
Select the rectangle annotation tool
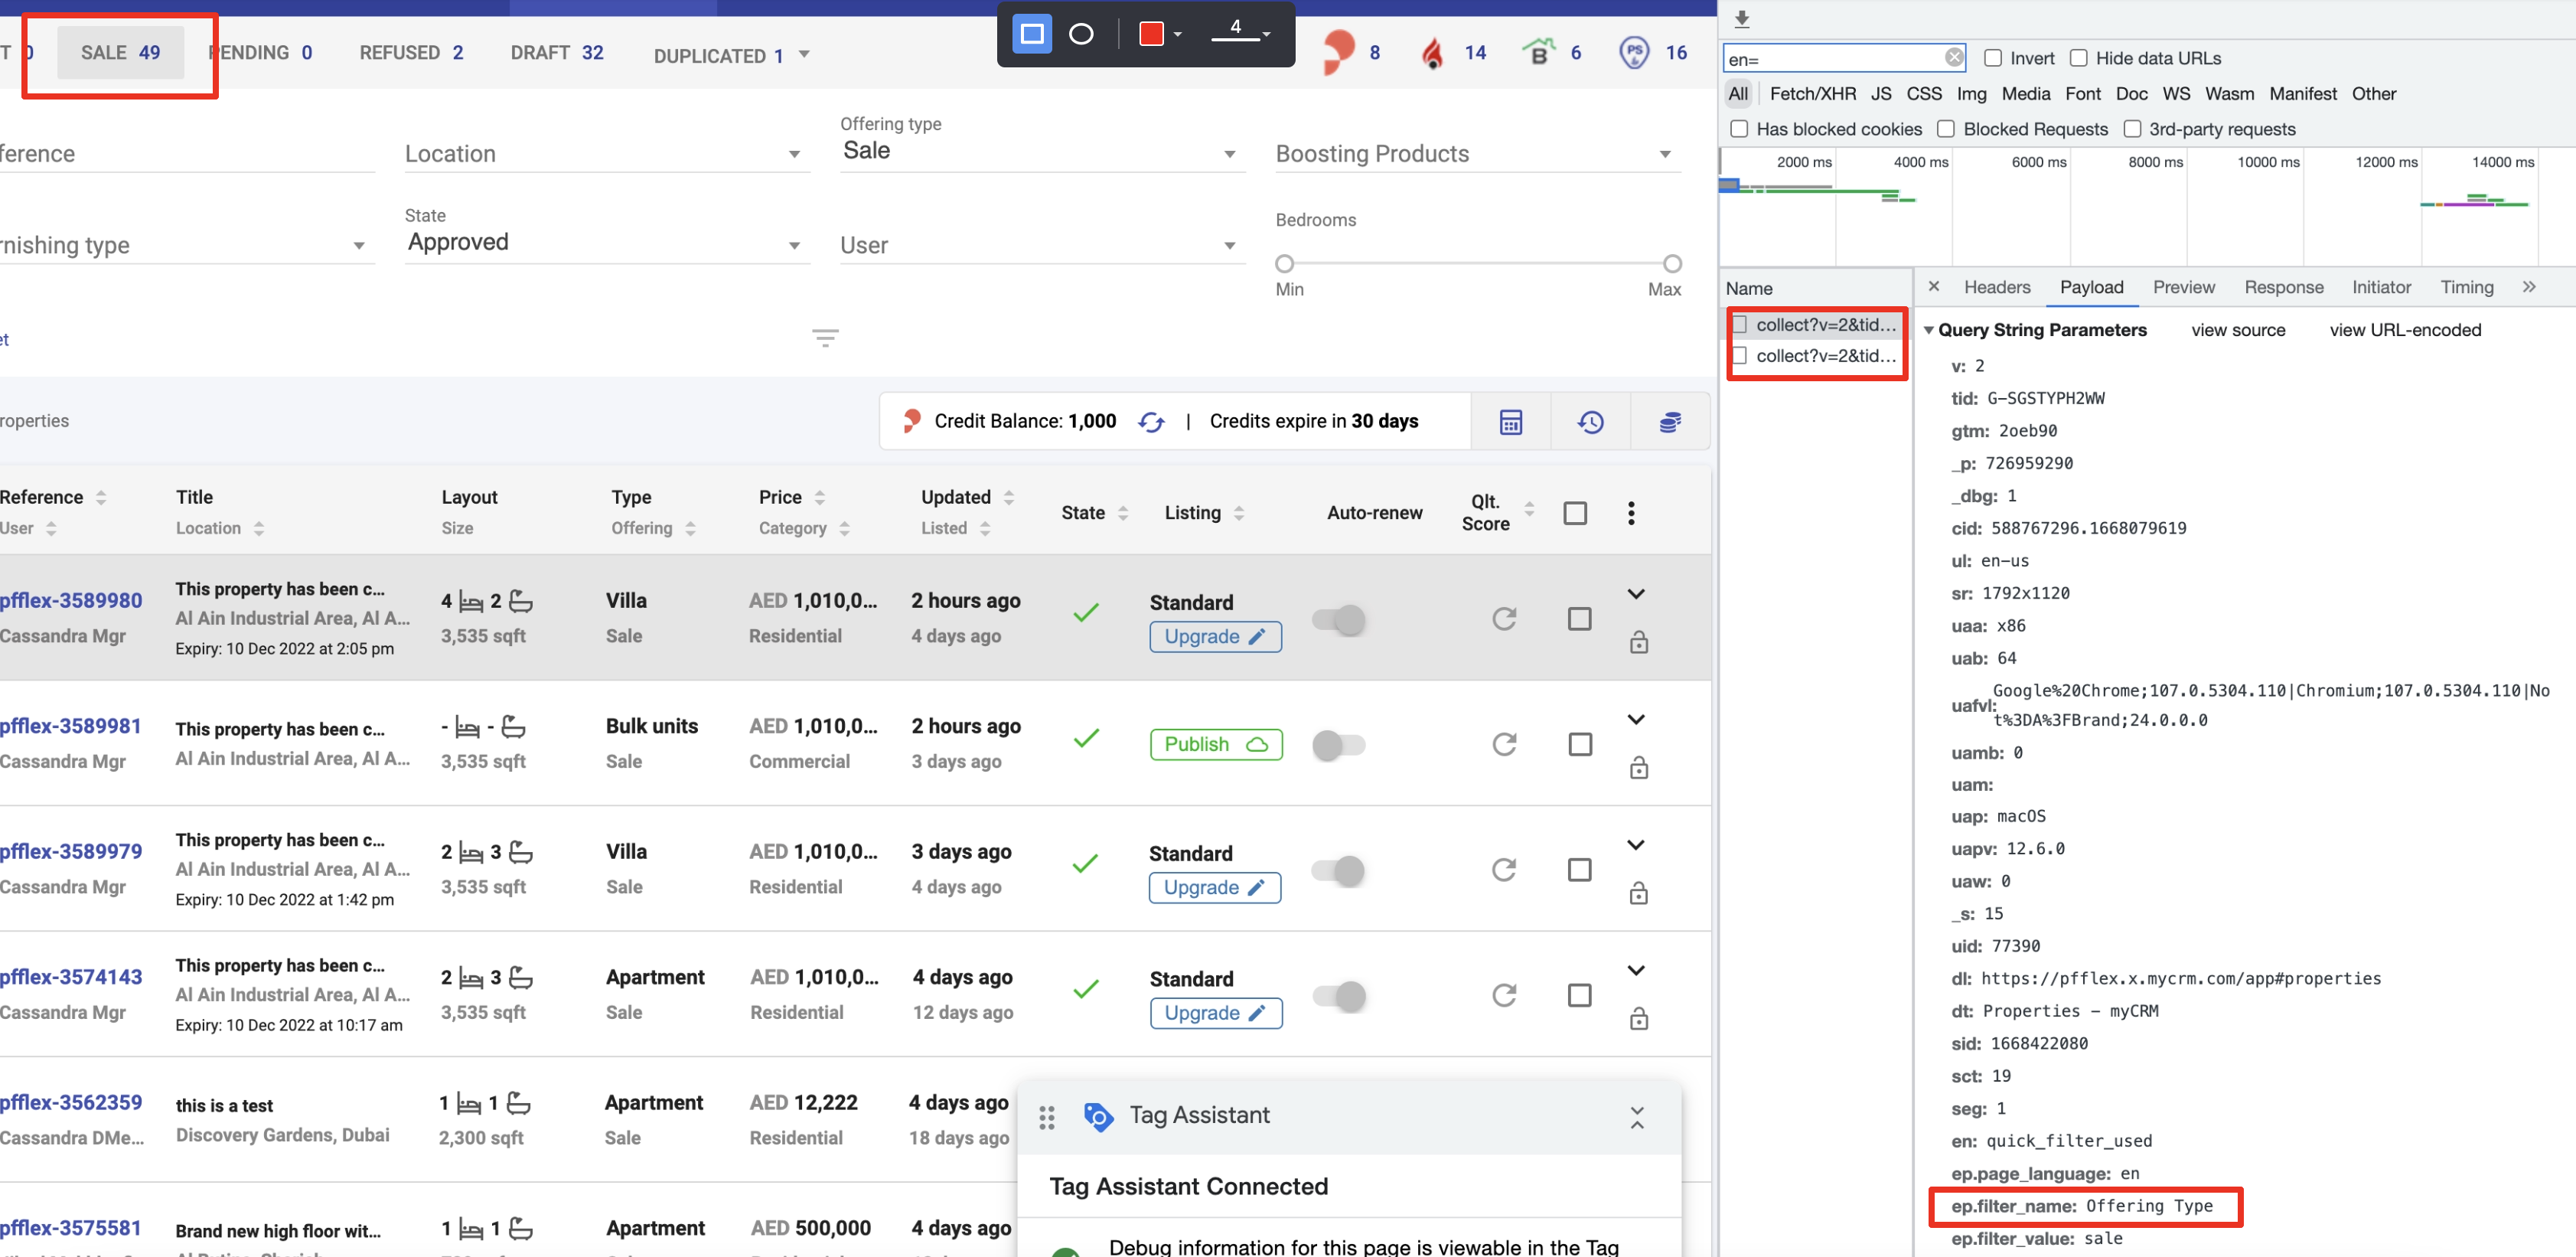tap(1032, 34)
